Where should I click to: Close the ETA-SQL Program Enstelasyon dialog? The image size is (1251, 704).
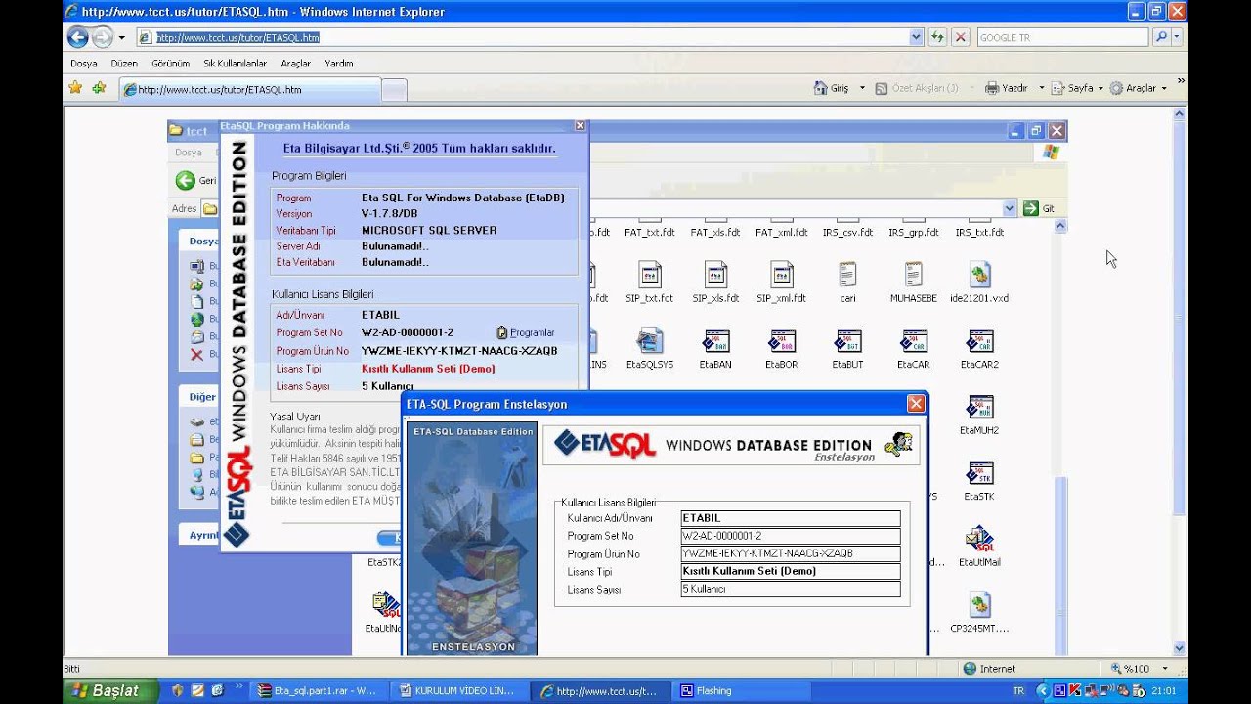click(915, 404)
